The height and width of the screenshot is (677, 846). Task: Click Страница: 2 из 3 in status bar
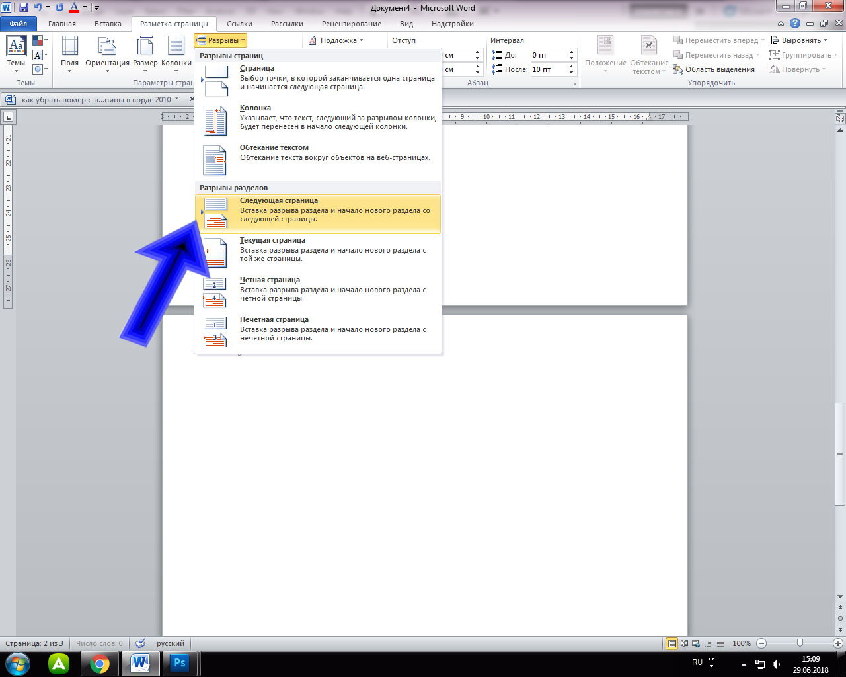34,643
